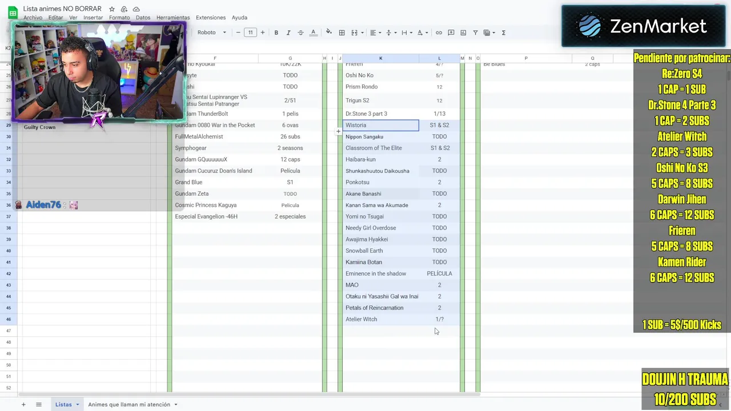The image size is (731, 411).
Task: Open the Roboto font dropdown
Action: [212, 33]
